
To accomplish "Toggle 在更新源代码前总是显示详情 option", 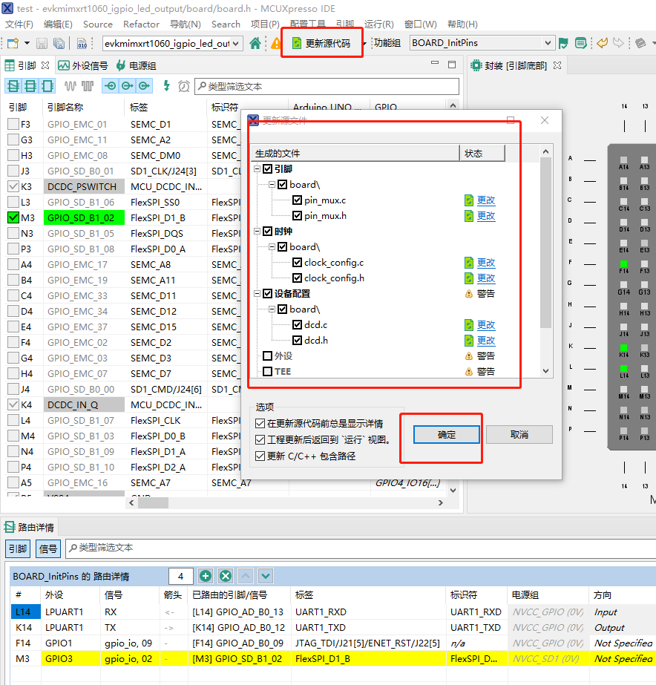I will pos(260,423).
